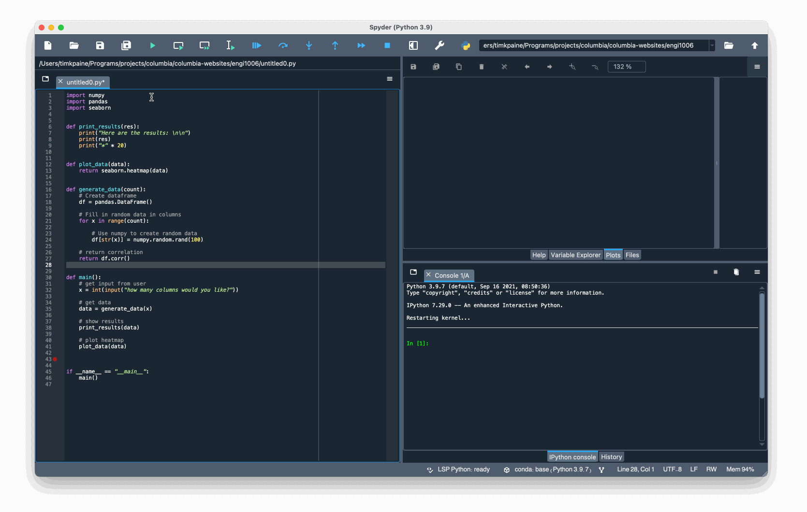
Task: Browse console tabs list
Action: click(x=413, y=272)
